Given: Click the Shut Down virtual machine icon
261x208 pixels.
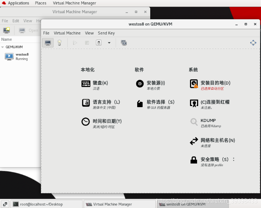Looking at the screenshot, I should click(x=99, y=43).
